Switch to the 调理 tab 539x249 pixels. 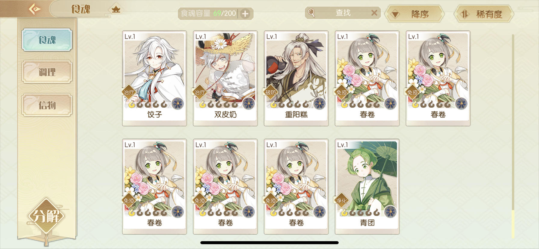[47, 72]
